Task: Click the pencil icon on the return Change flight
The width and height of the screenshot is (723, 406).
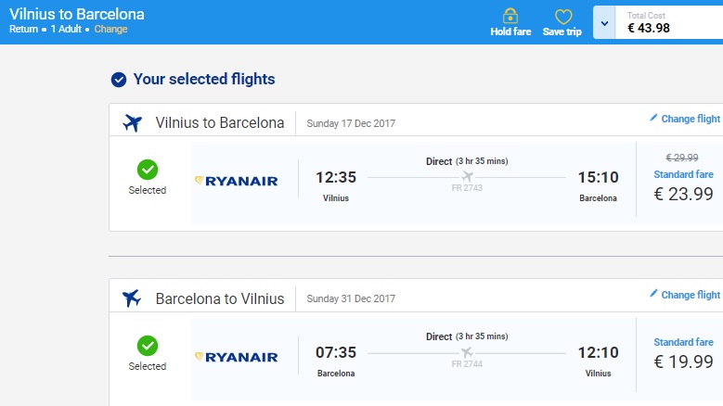Action: (x=653, y=294)
